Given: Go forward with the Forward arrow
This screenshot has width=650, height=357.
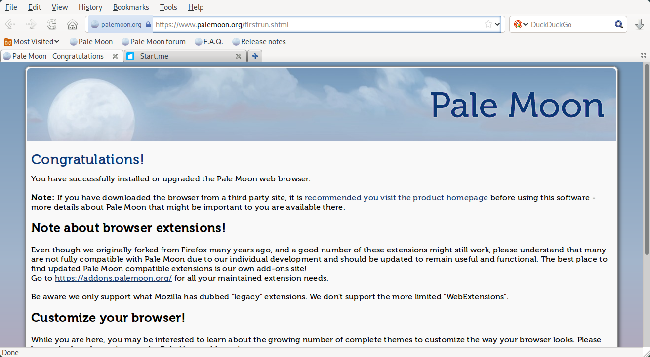Looking at the screenshot, I should (31, 24).
